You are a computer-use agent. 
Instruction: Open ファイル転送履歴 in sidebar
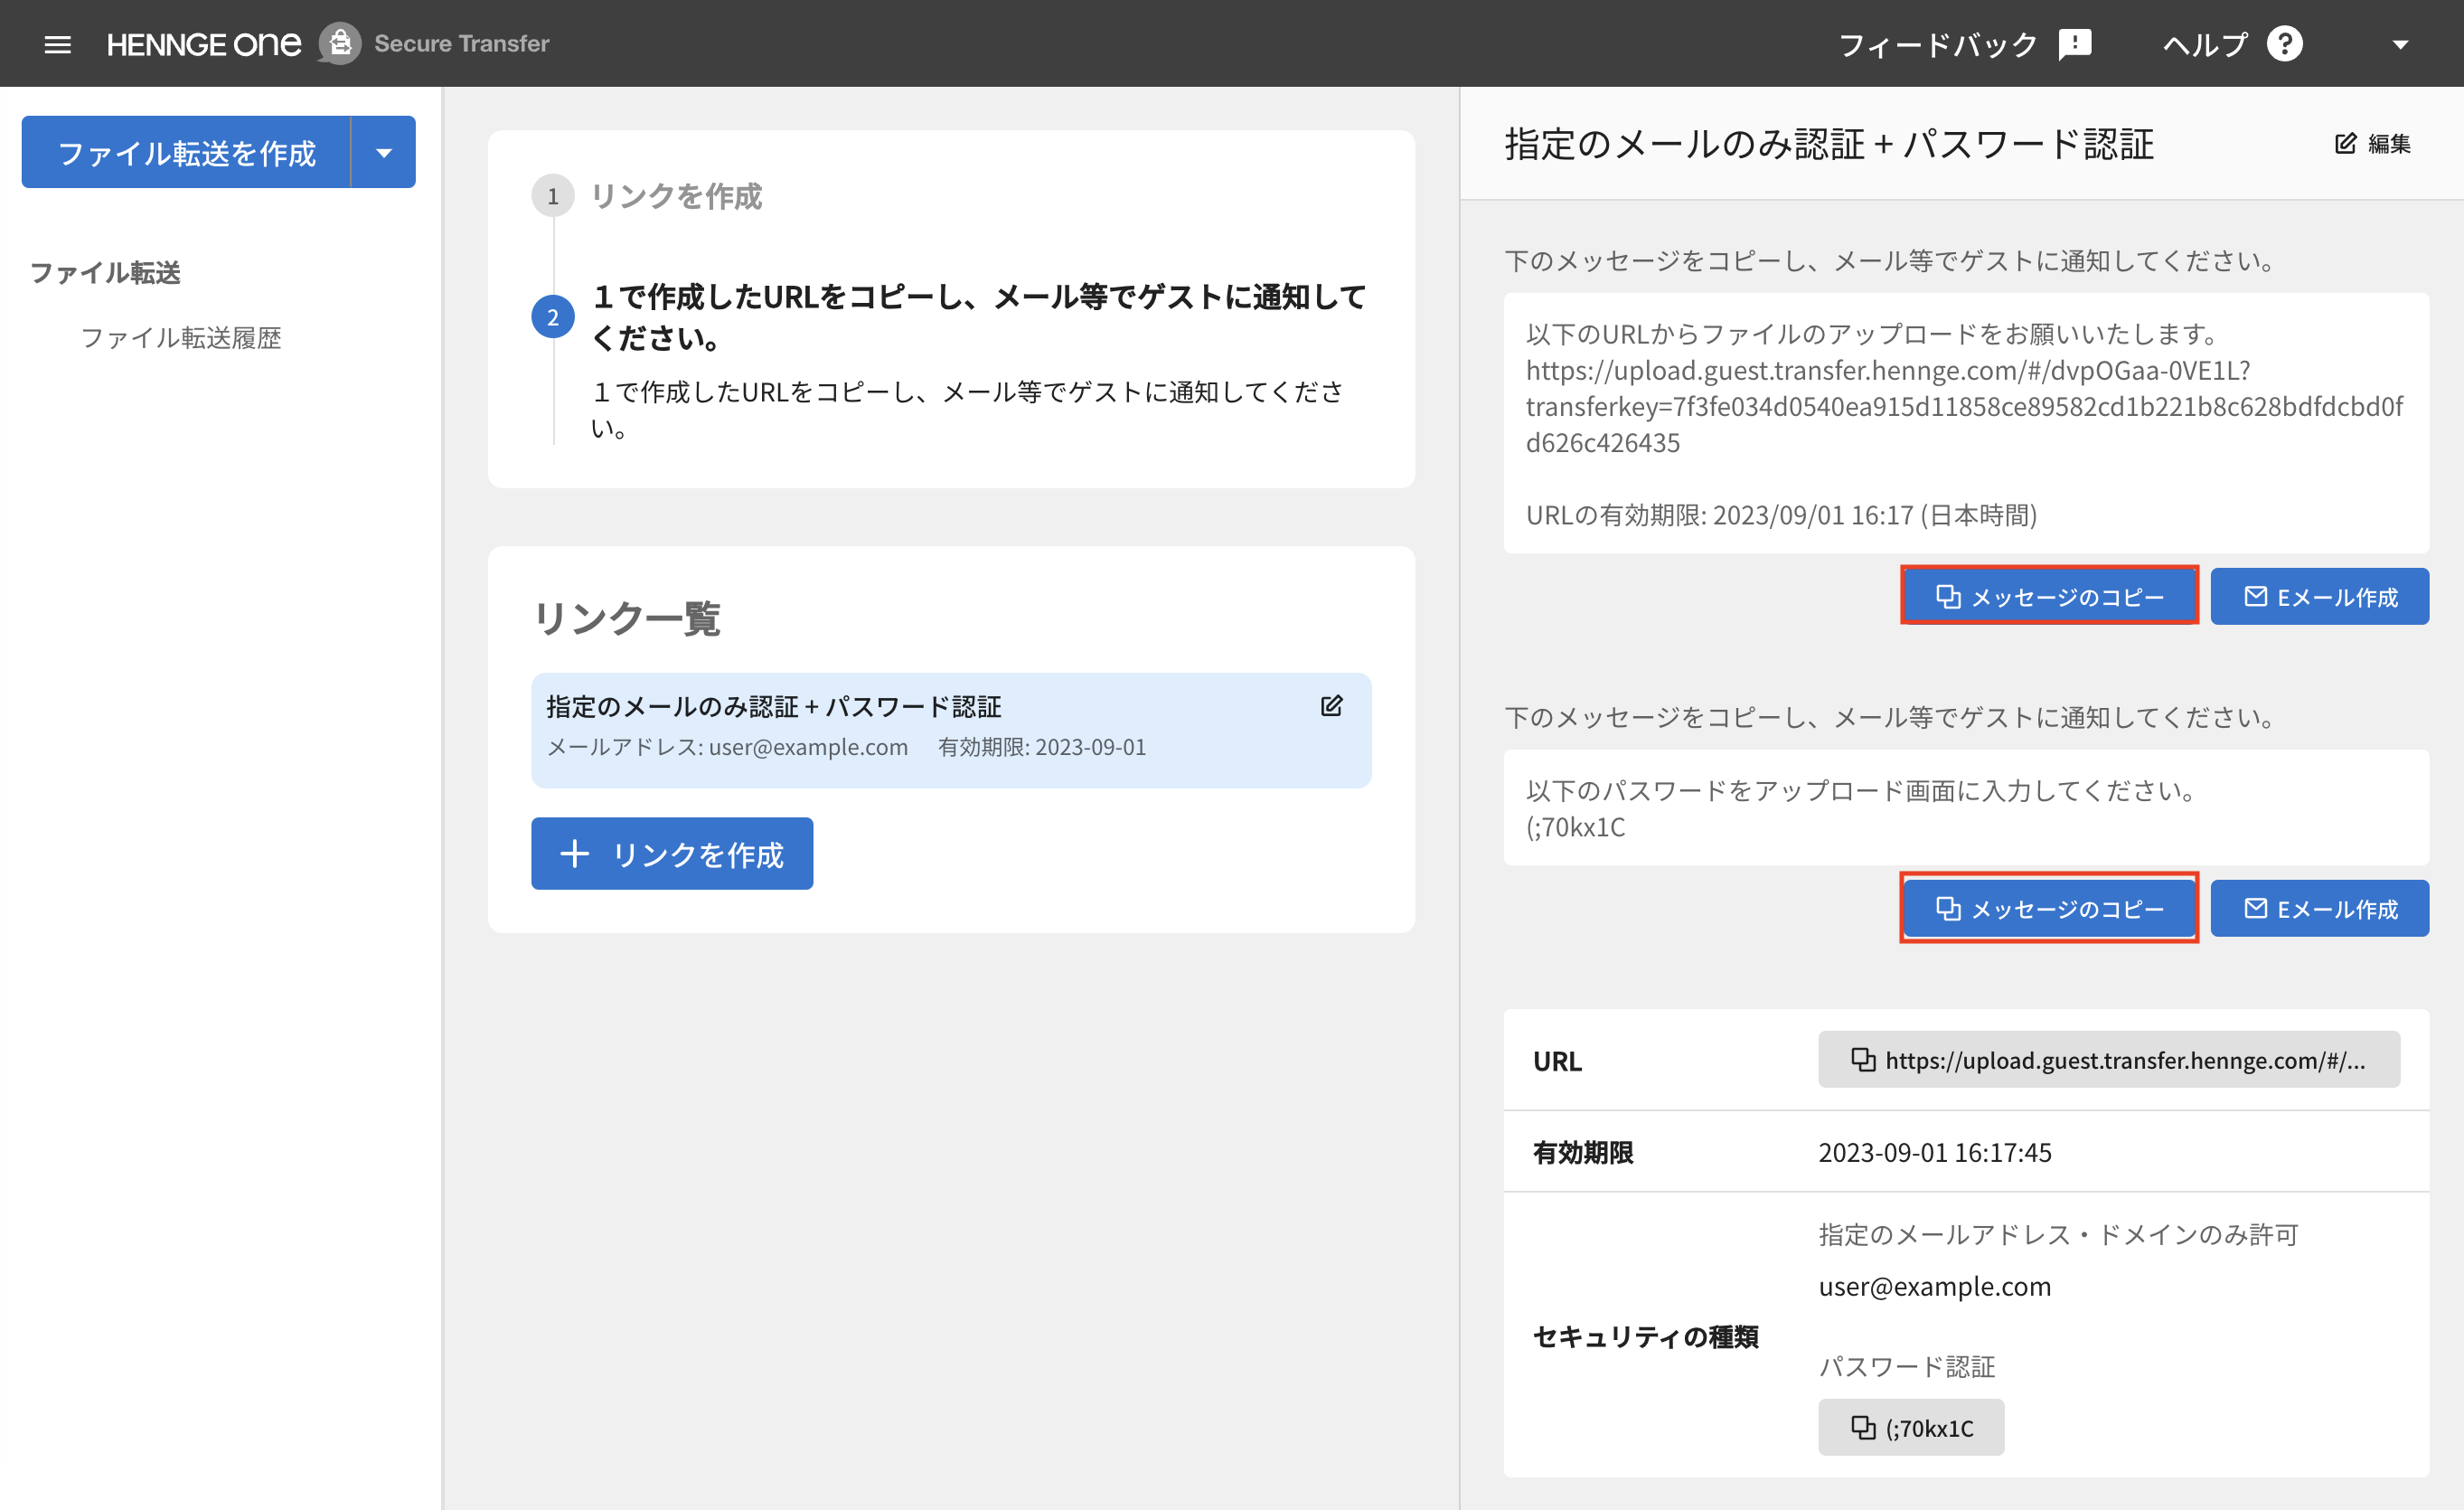pyautogui.click(x=181, y=337)
